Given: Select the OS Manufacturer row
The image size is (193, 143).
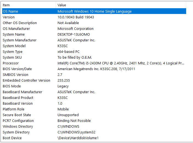Looking at the screenshot, I should 94,29.
